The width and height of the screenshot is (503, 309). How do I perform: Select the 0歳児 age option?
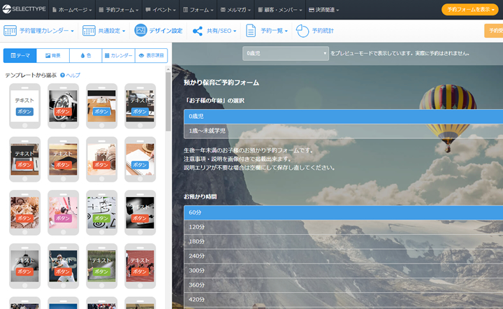point(342,117)
